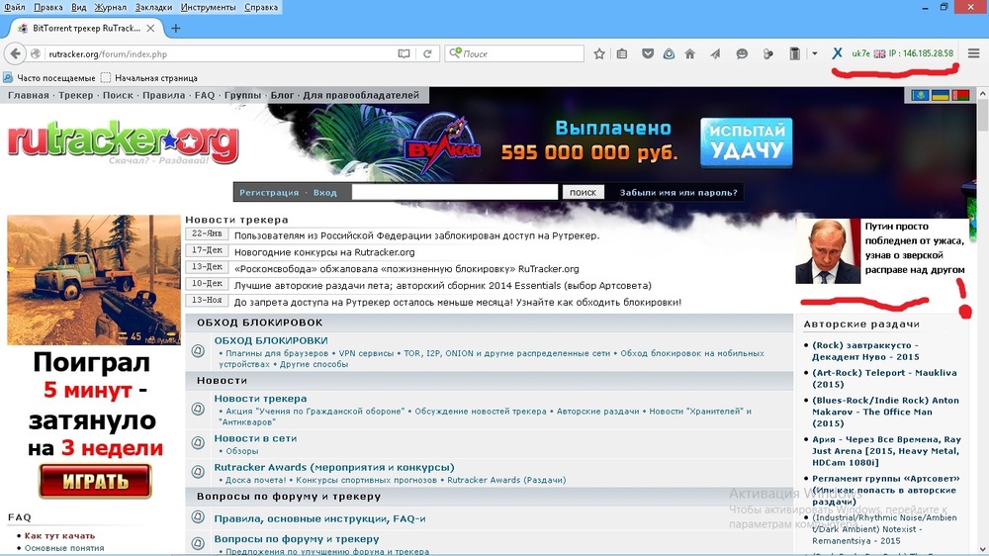Click the ИСПЫТАЙ УДАЧУ banner button
The image size is (989, 556).
746,142
